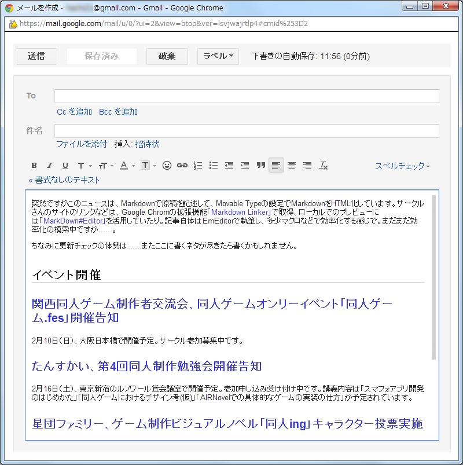
Task: Toggle left text alignment
Action: click(276, 165)
